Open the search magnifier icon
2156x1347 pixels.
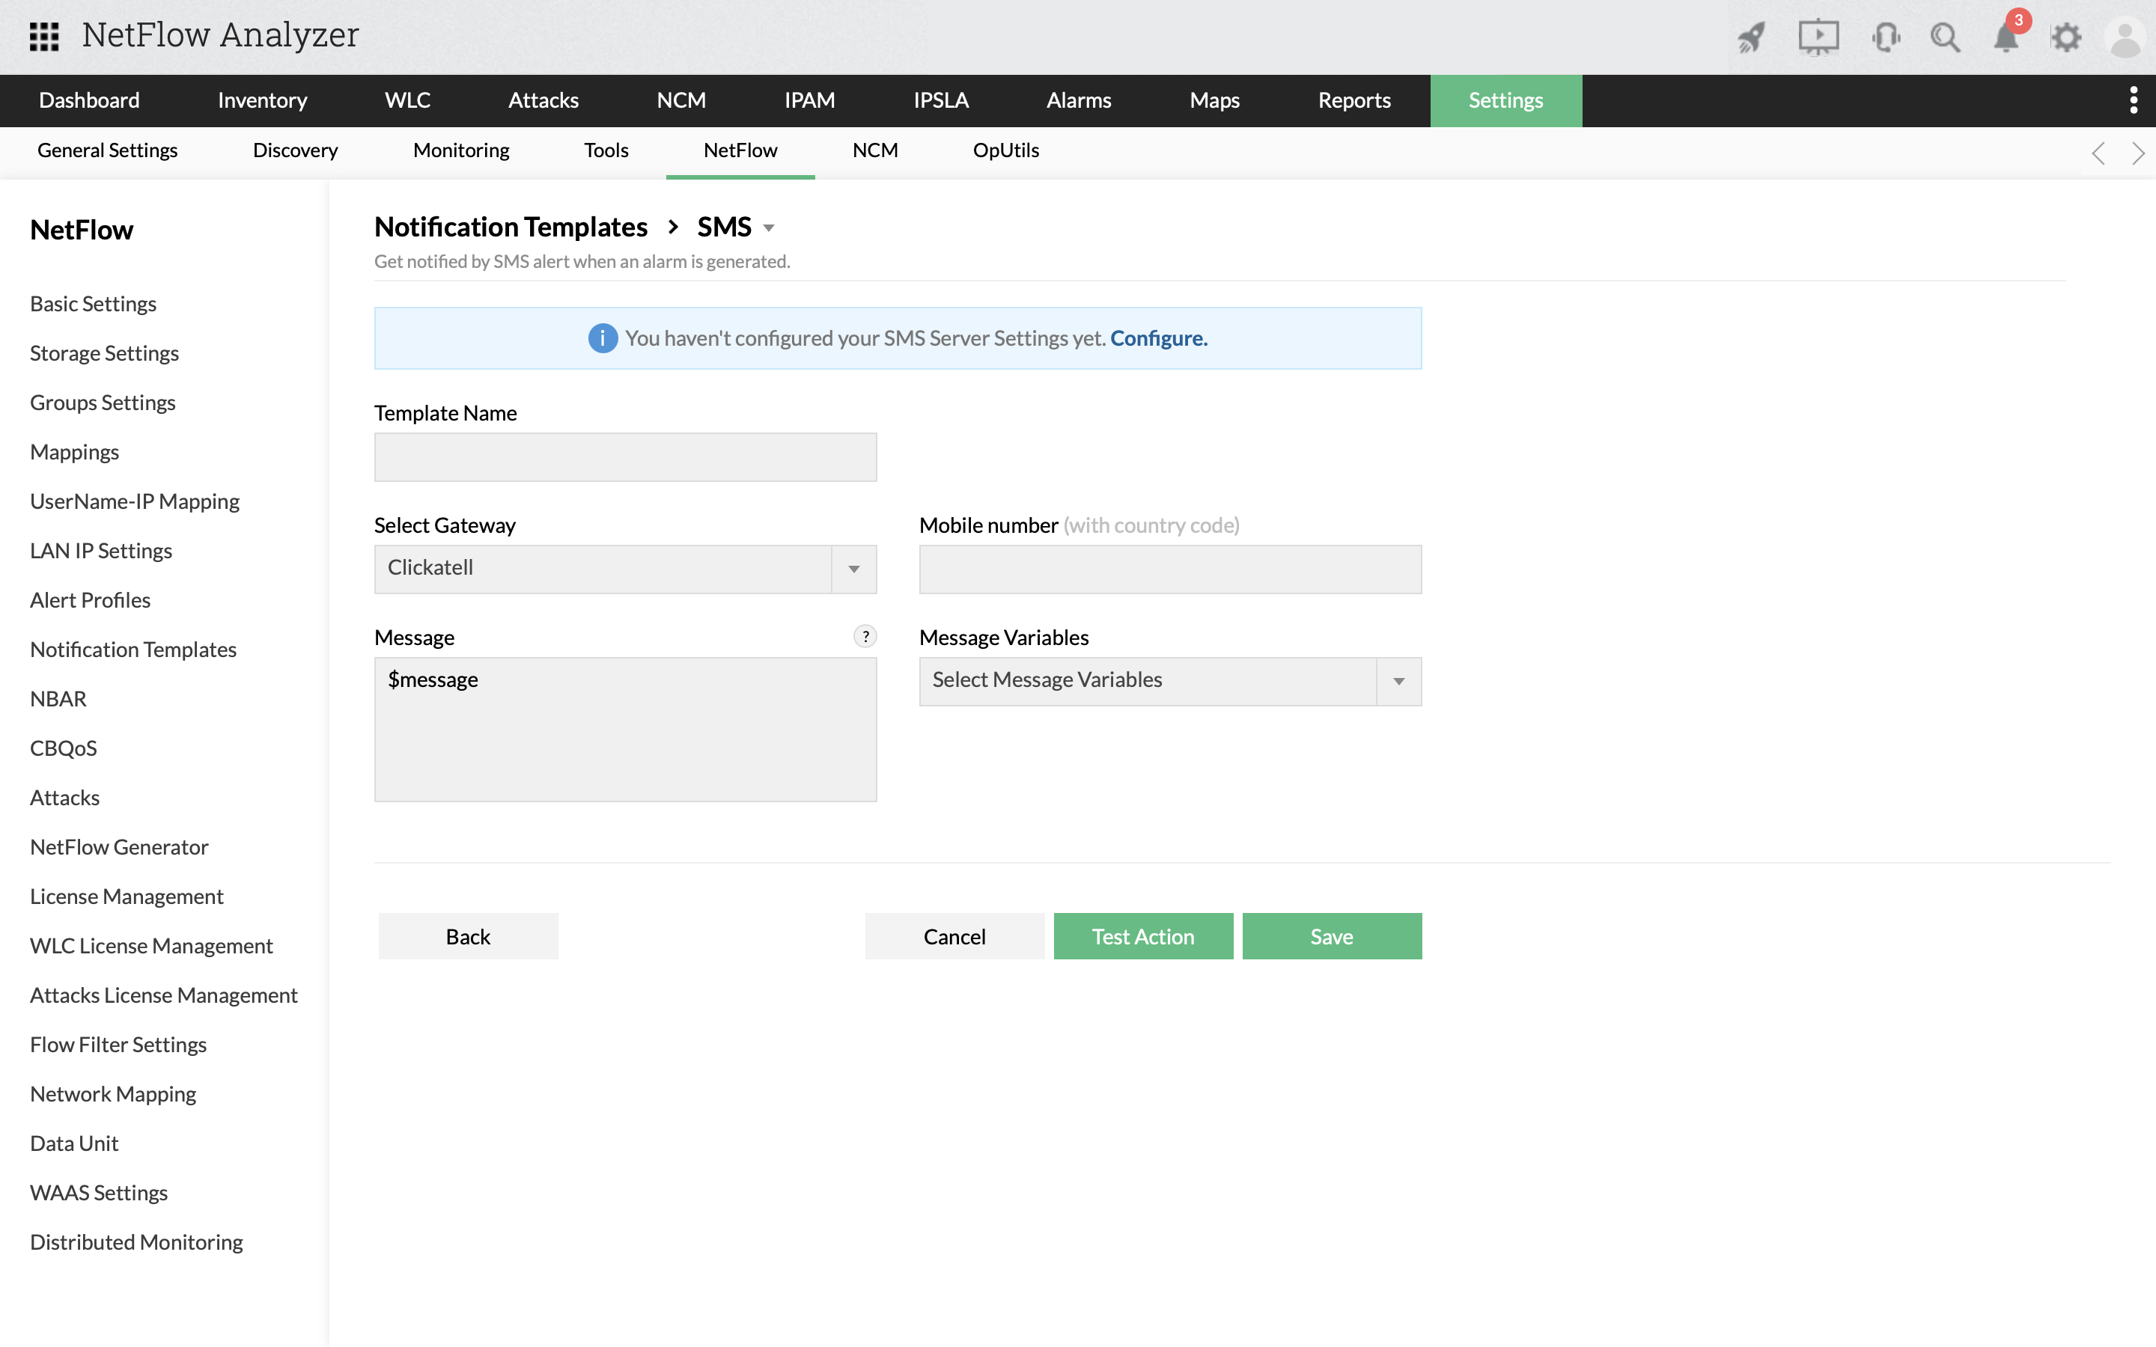1945,37
